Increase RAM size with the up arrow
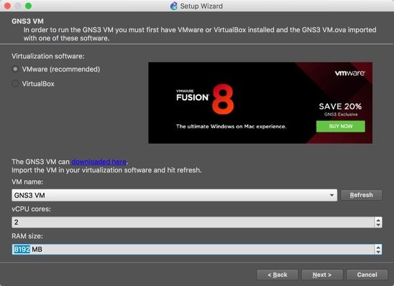The image size is (394, 286). [x=378, y=247]
